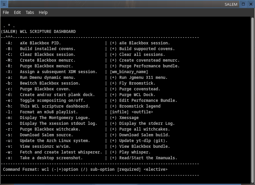Click "Update the Arch Linux system." text

click(x=55, y=141)
